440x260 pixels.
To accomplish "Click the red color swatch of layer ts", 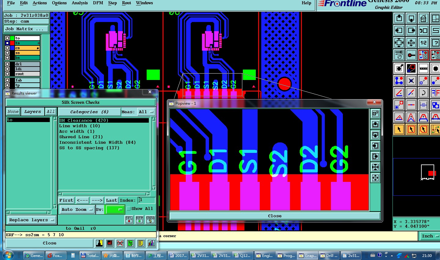I will pos(12,43).
